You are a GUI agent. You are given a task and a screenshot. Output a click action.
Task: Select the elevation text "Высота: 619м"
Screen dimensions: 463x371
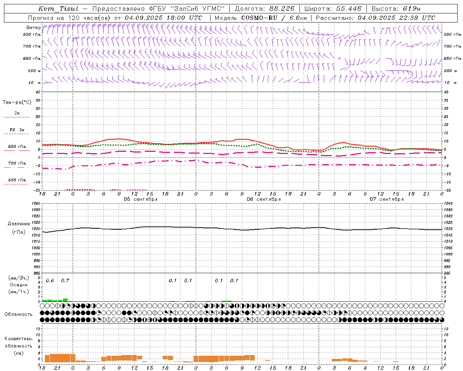click(x=396, y=9)
